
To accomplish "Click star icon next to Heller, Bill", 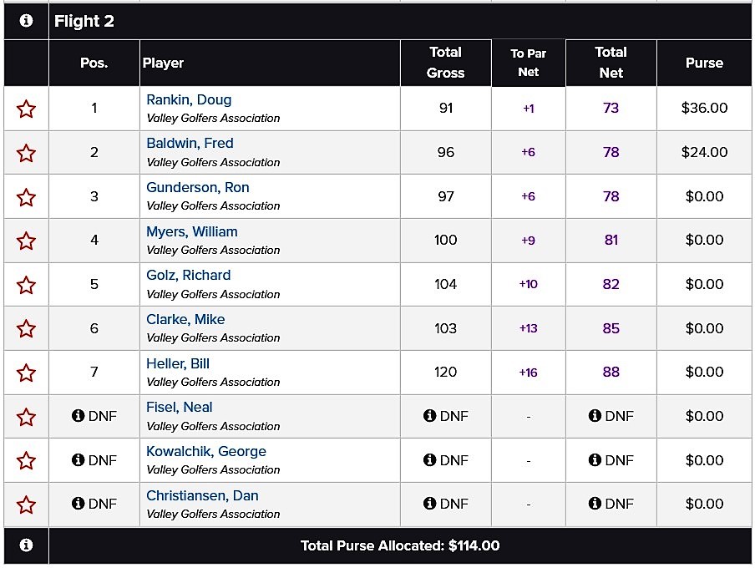I will (x=26, y=373).
